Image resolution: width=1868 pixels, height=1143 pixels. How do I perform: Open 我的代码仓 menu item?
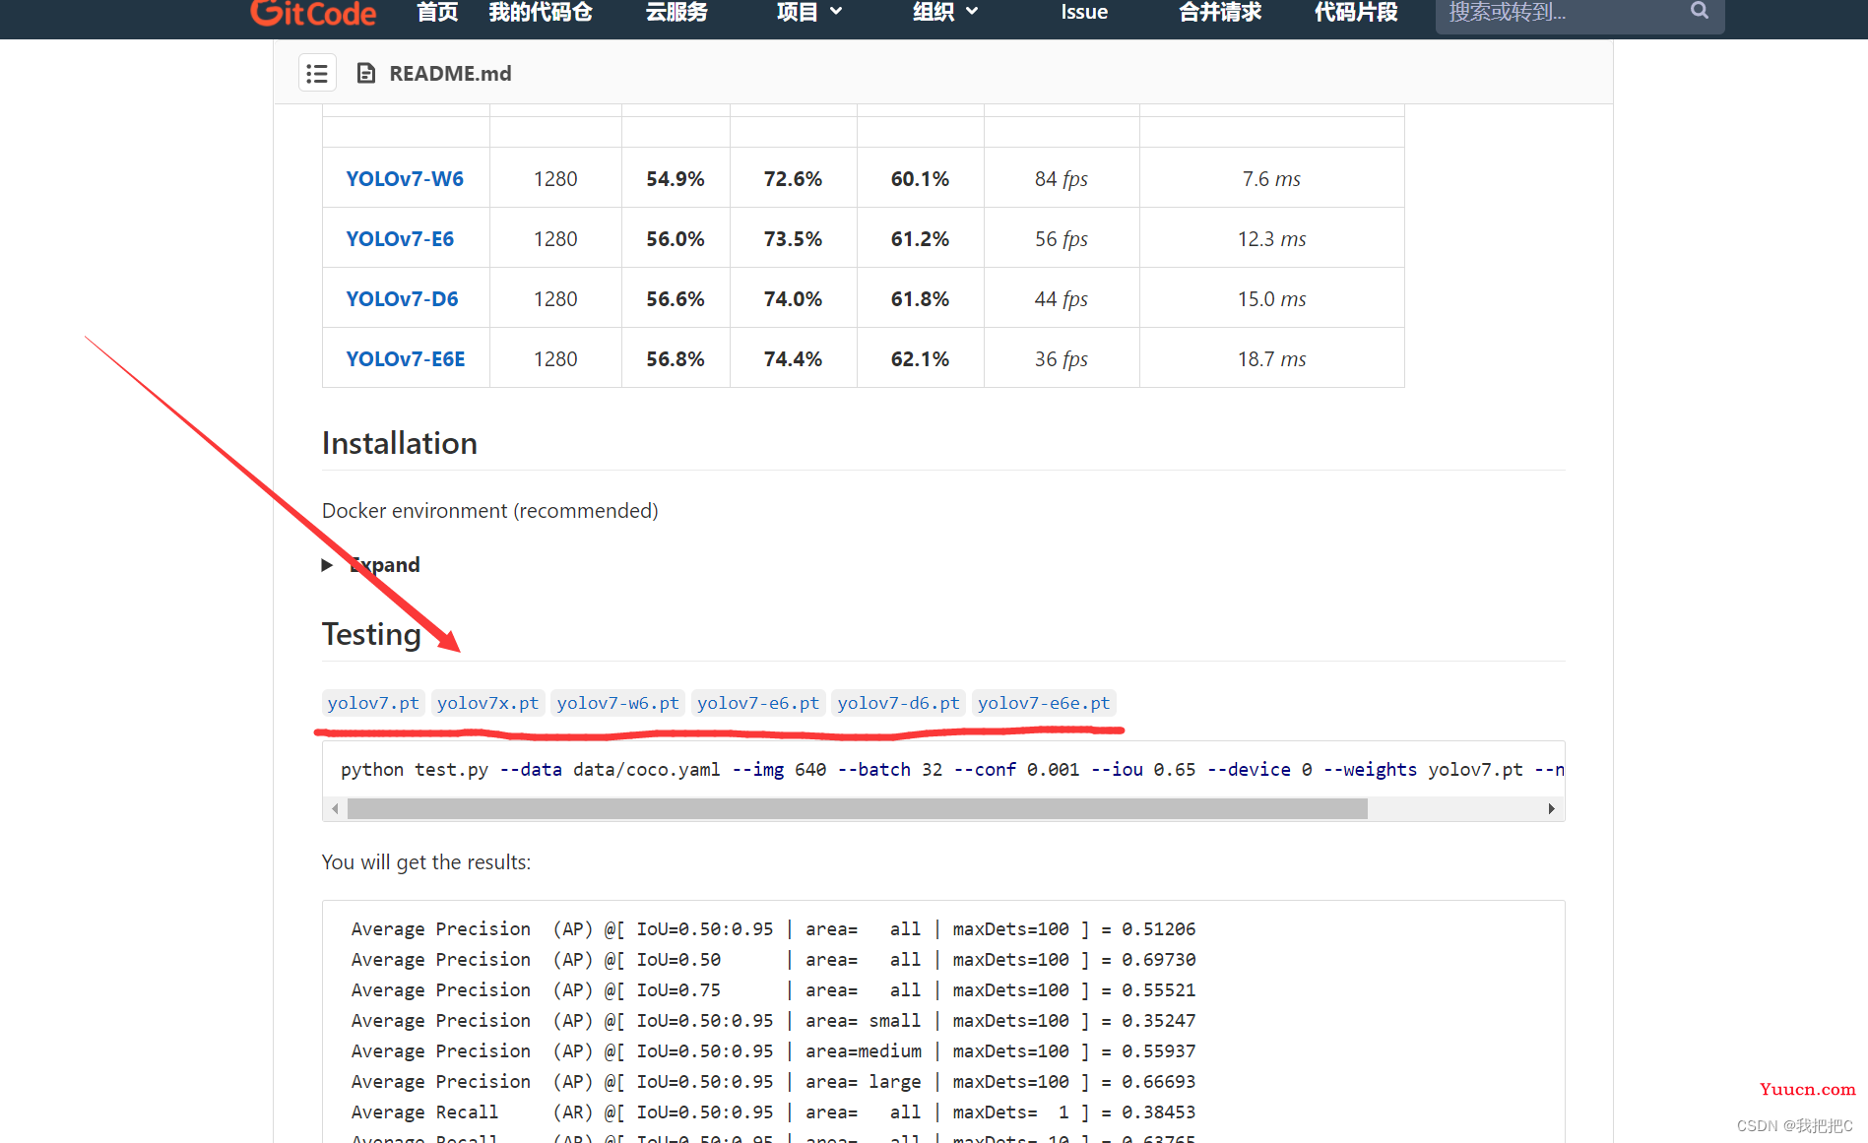(x=541, y=12)
